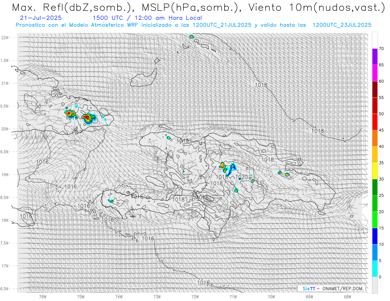Click the '18N' latitude axis label
This screenshot has height=301, width=390.
tap(5, 220)
